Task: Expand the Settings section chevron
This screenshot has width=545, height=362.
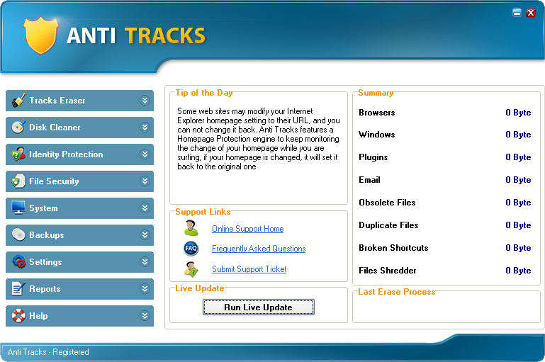Action: (145, 261)
